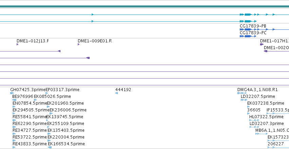This screenshot has width=289, height=149.
Task: Click the DME1-017H13 purple feature glyph
Action: click(x=262, y=44)
